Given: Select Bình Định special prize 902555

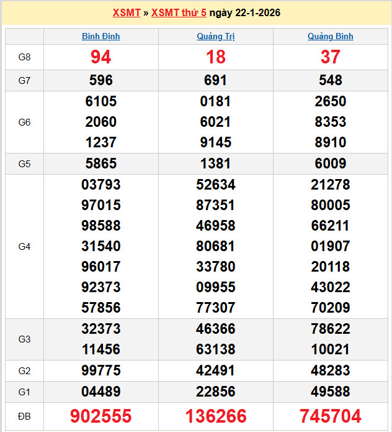Looking at the screenshot, I should pyautogui.click(x=101, y=416).
